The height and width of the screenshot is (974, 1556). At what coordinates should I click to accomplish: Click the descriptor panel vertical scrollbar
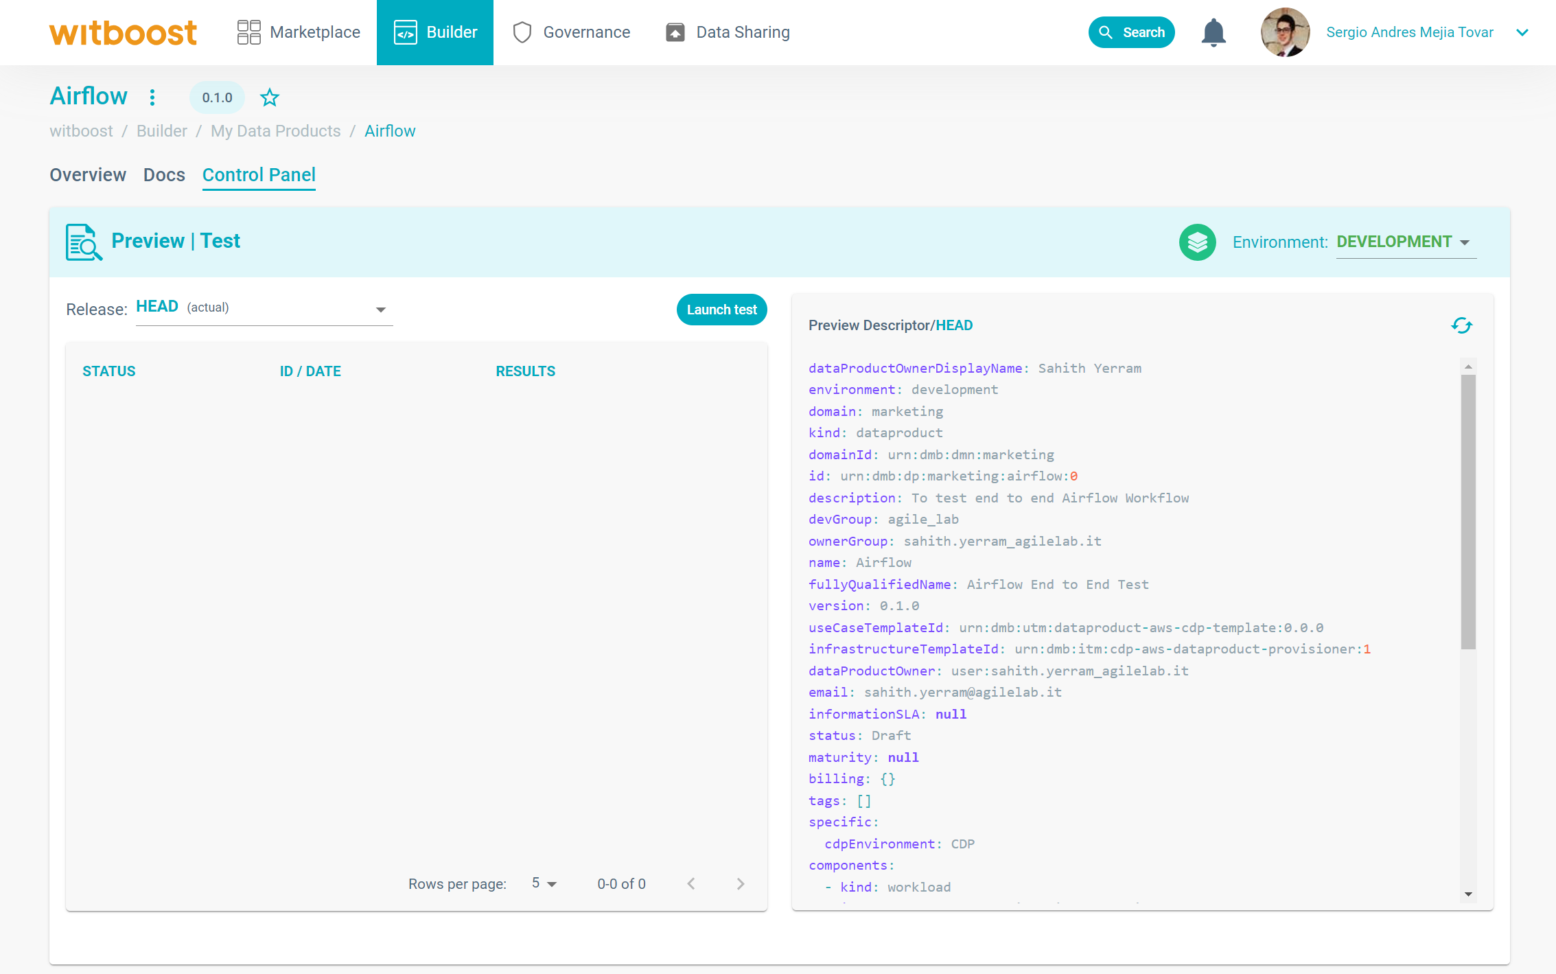click(x=1467, y=511)
